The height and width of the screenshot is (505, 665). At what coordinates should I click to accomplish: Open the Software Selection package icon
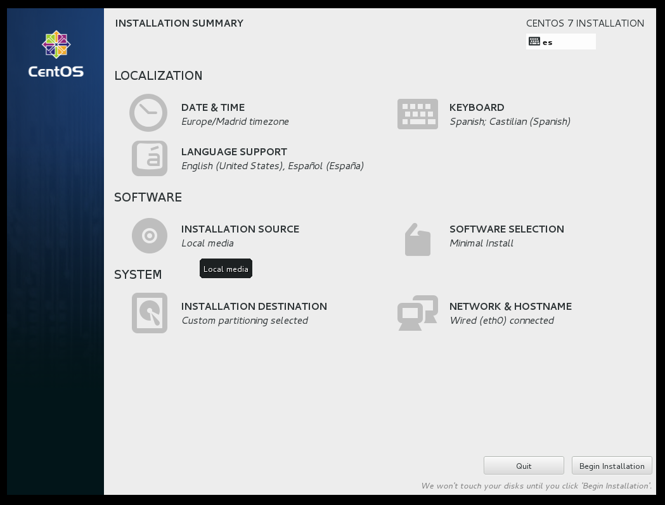417,240
